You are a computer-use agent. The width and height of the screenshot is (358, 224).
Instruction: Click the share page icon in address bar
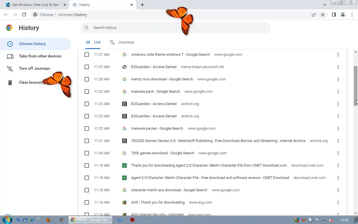pyautogui.click(x=314, y=15)
